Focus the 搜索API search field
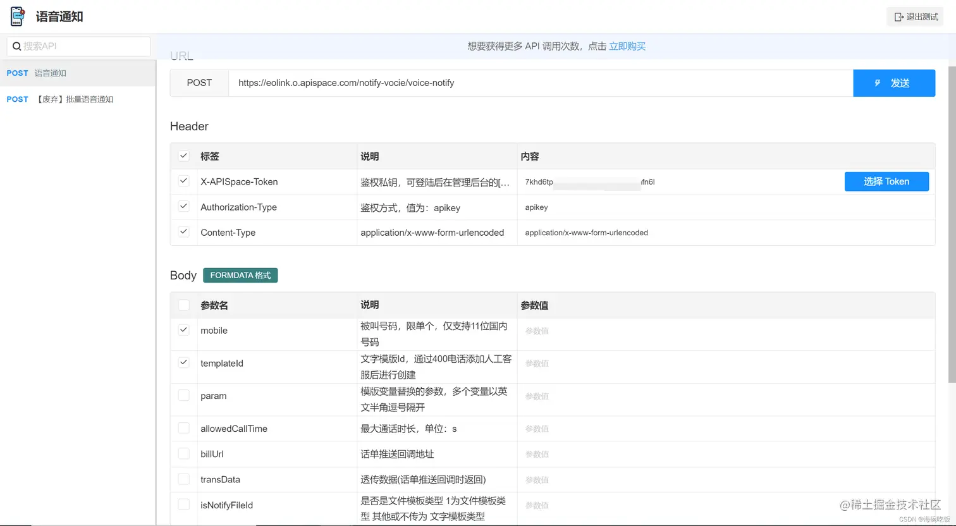The image size is (956, 526). pyautogui.click(x=78, y=46)
